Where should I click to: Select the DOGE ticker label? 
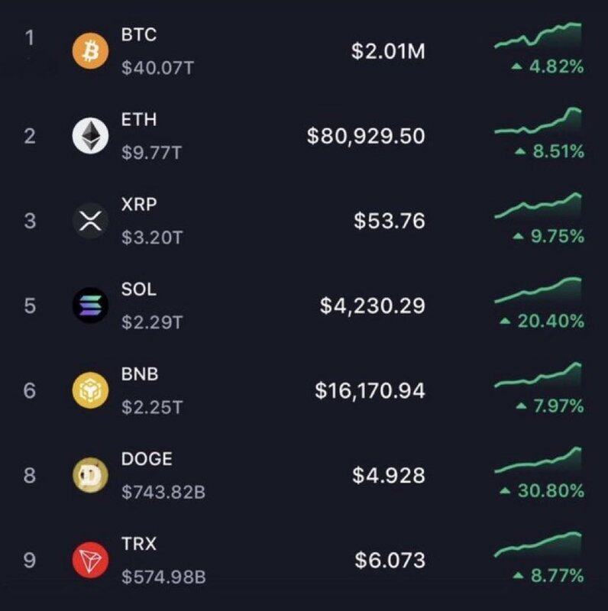[x=147, y=459]
